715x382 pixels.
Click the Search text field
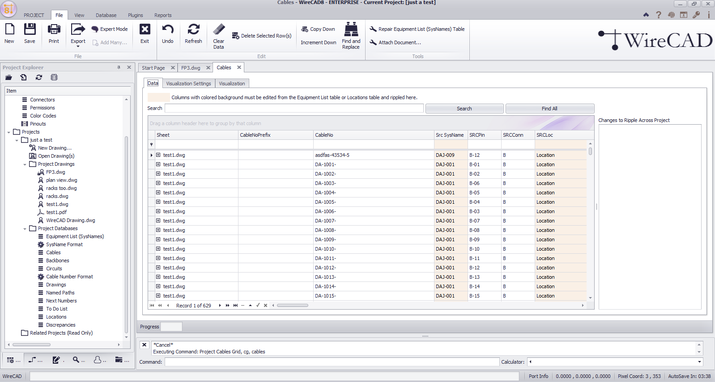tap(294, 108)
